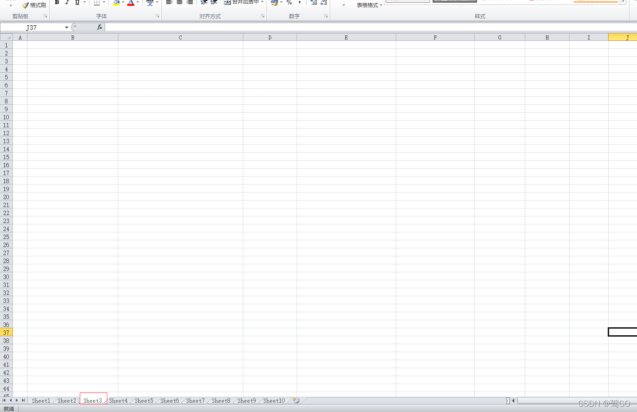Go to last sheet navigation arrow

[23, 400]
